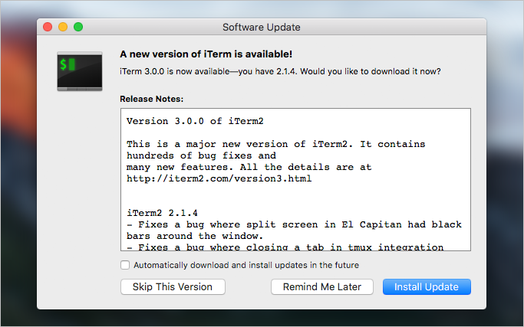
Task: Click the 'A new version of iTerm is available!' heading
Action: pyautogui.click(x=206, y=54)
